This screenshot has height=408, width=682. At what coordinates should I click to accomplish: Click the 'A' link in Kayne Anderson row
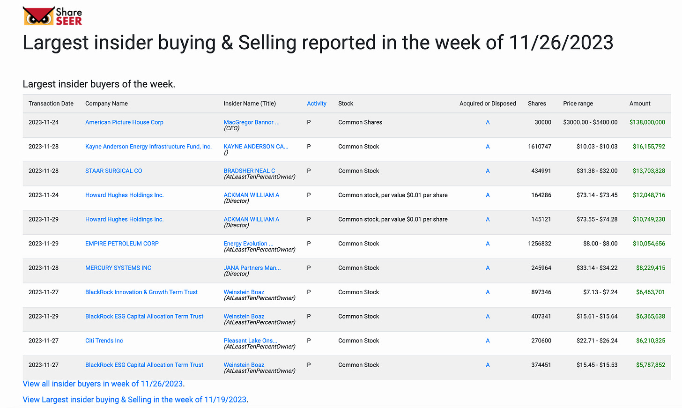[488, 147]
